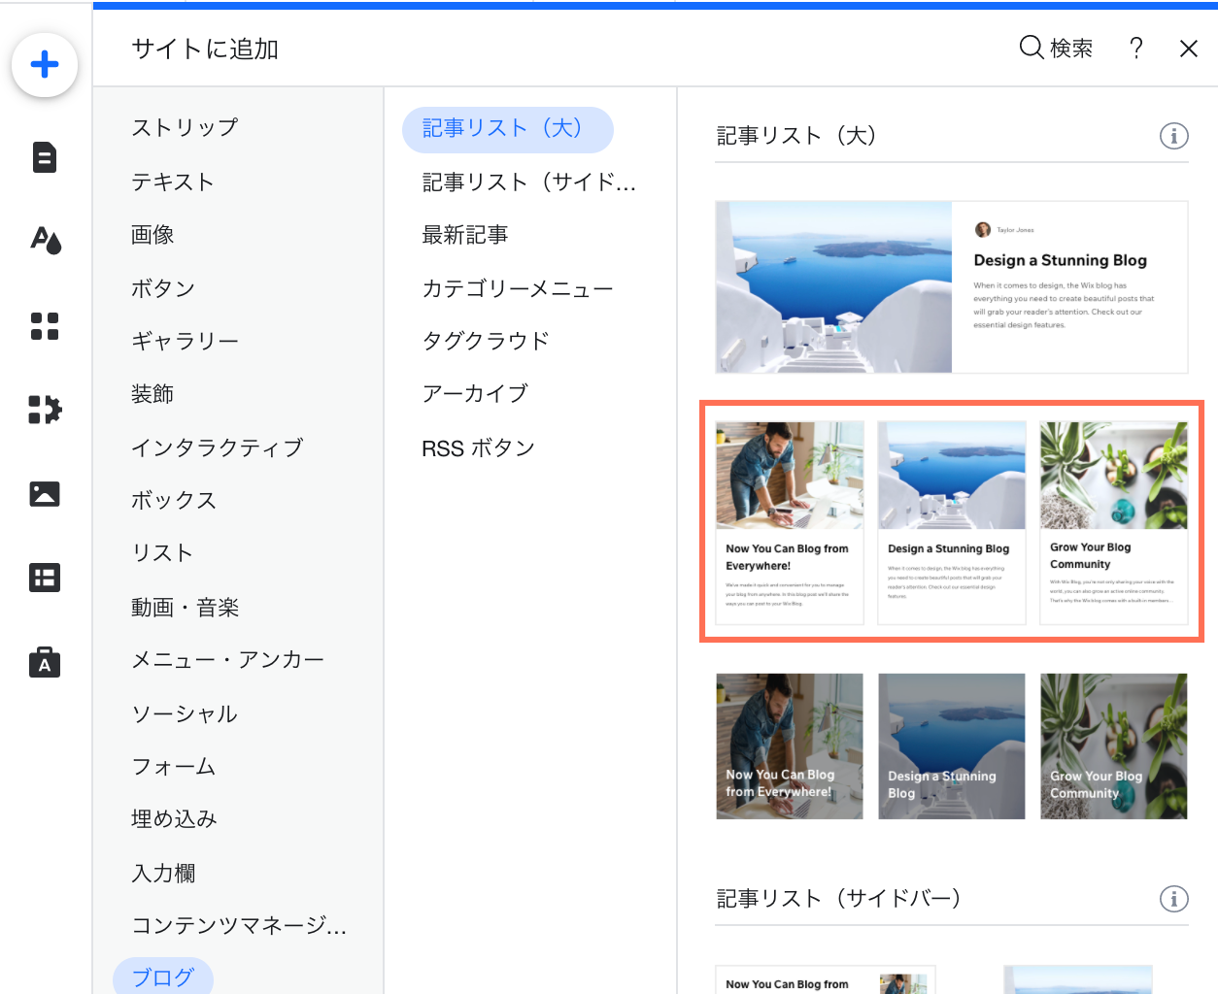The image size is (1218, 994).
Task: Select the ブログ category
Action: point(163,977)
